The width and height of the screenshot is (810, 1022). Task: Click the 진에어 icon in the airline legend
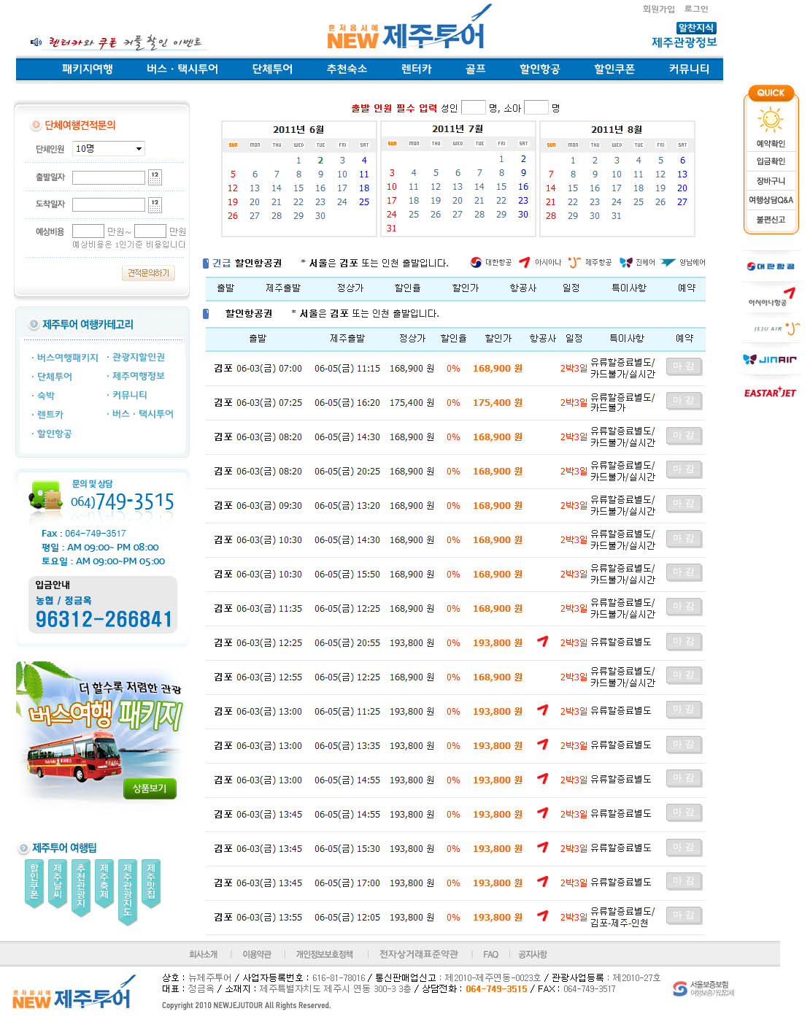pos(625,263)
